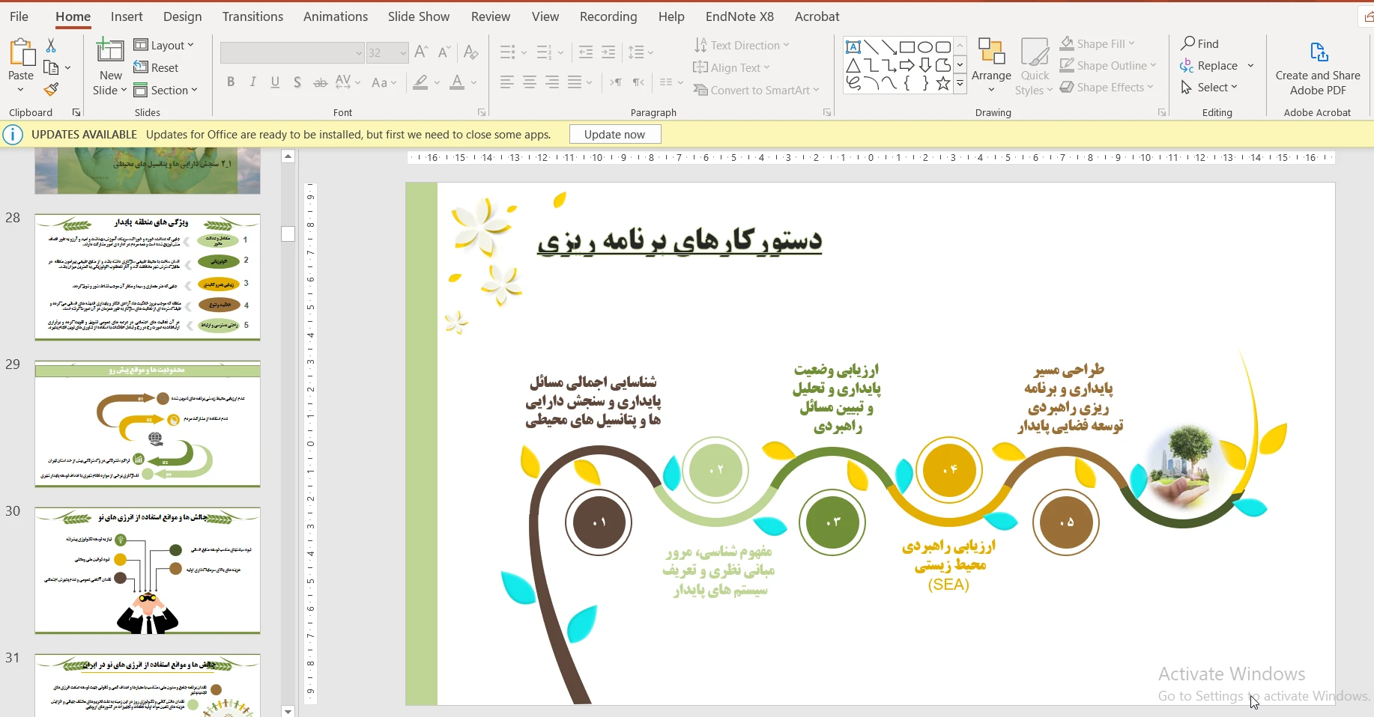Open the Slide Show tab
Image resolution: width=1374 pixels, height=717 pixels.
tap(418, 16)
